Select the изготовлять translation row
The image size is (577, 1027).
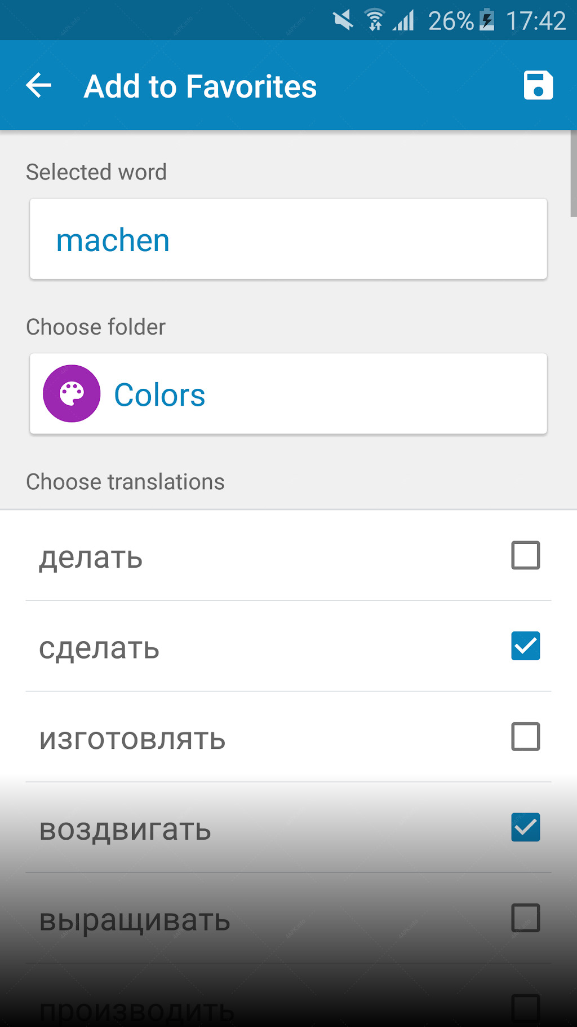tap(288, 737)
